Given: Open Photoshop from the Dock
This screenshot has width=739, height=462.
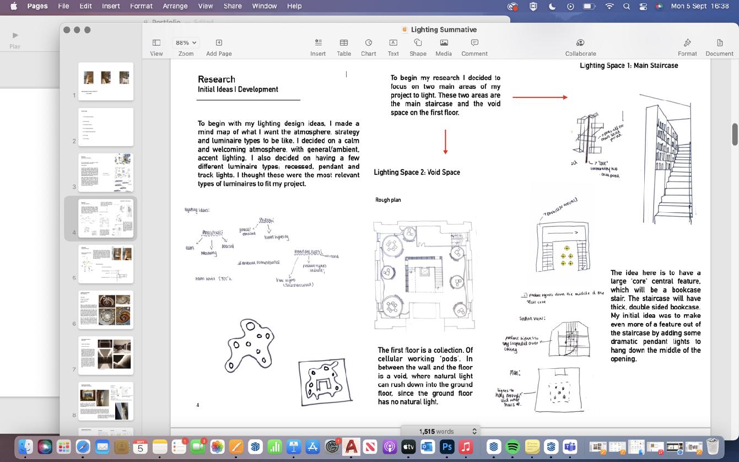Looking at the screenshot, I should (447, 447).
